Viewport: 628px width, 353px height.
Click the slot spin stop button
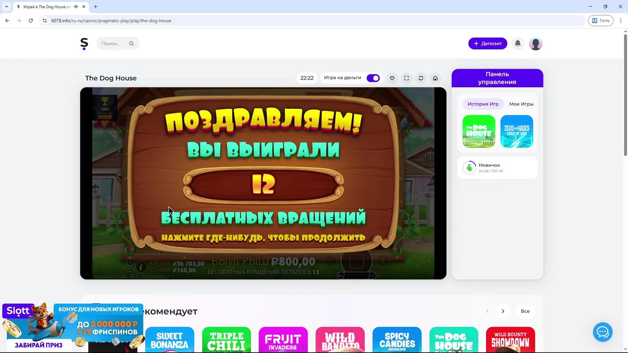[356, 260]
